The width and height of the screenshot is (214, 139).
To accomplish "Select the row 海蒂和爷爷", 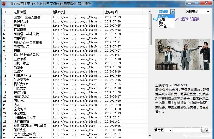I will 75,96.
